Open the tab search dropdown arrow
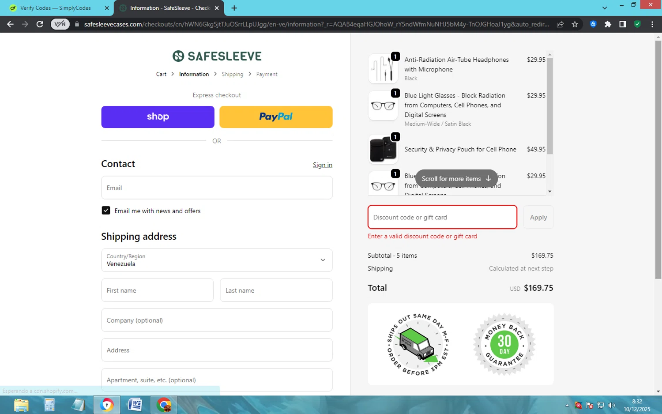 click(605, 8)
